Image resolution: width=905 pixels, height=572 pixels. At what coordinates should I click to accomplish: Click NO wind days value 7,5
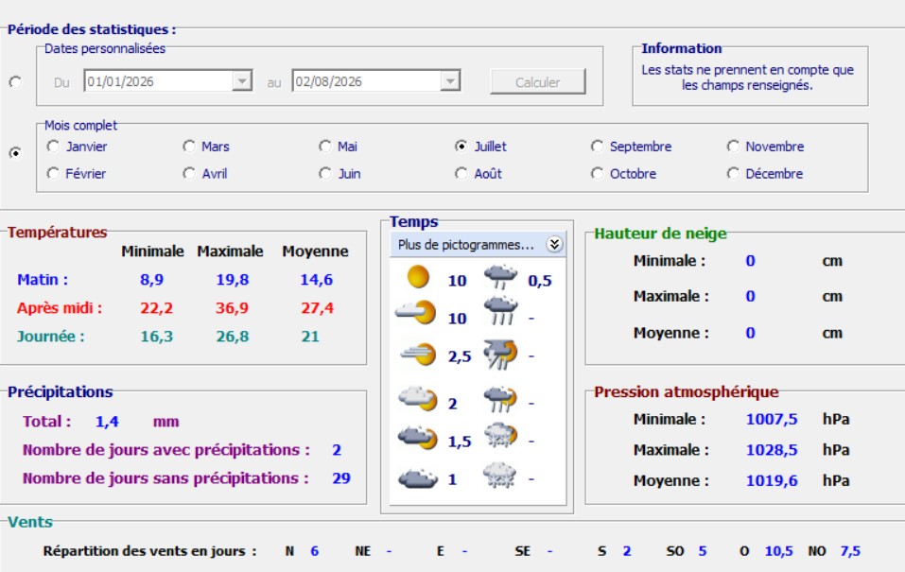(x=850, y=551)
